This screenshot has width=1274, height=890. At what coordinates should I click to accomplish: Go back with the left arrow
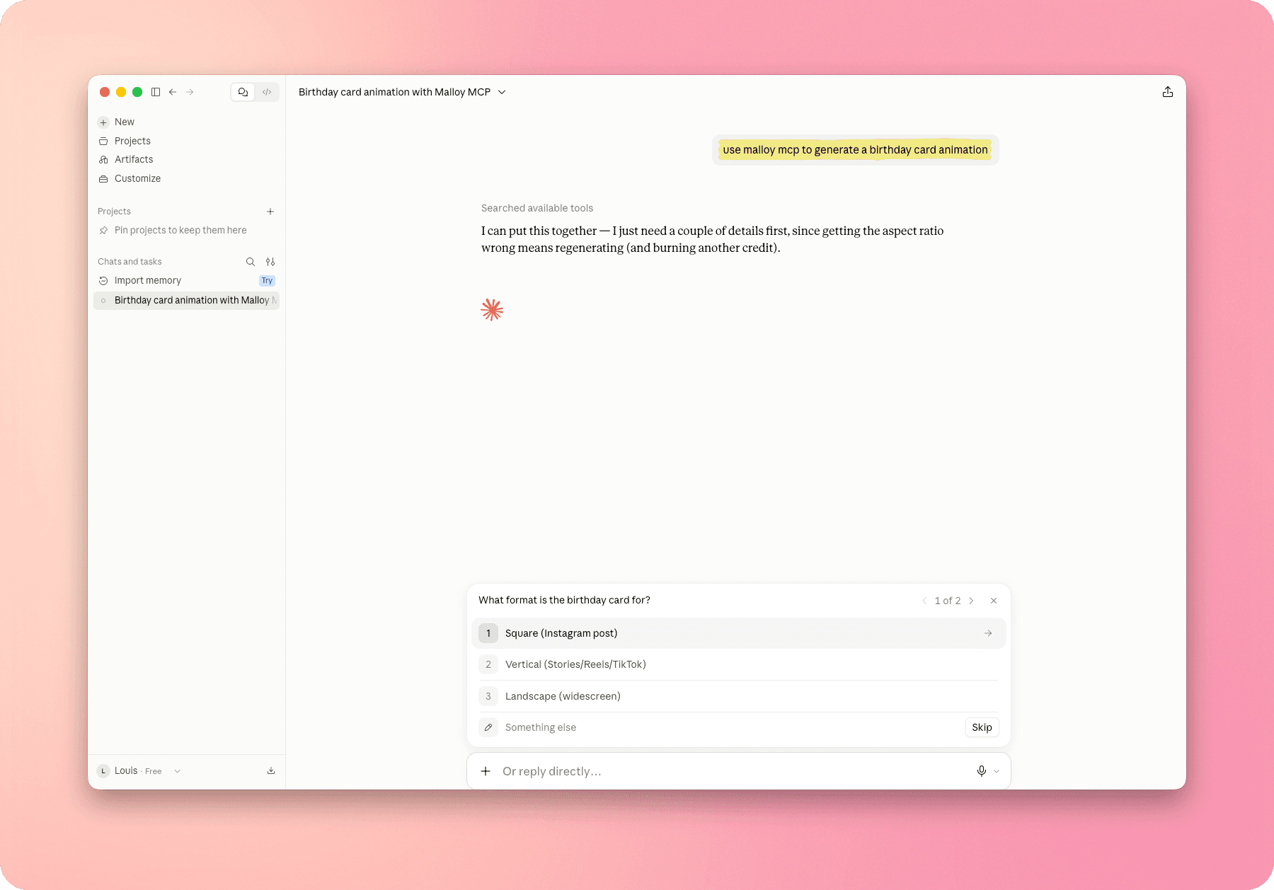173,92
